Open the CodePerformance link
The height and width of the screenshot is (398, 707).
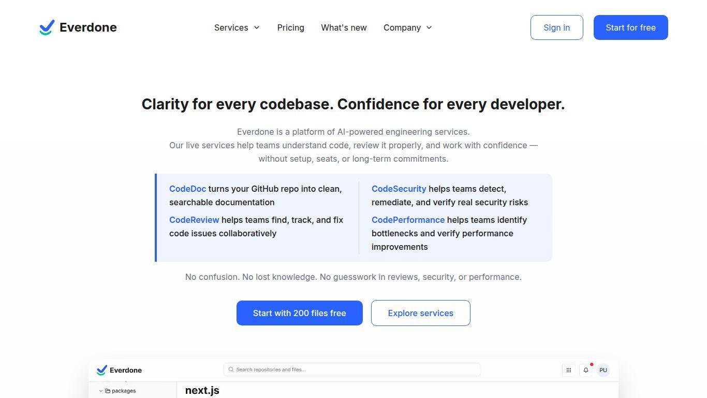(x=408, y=220)
